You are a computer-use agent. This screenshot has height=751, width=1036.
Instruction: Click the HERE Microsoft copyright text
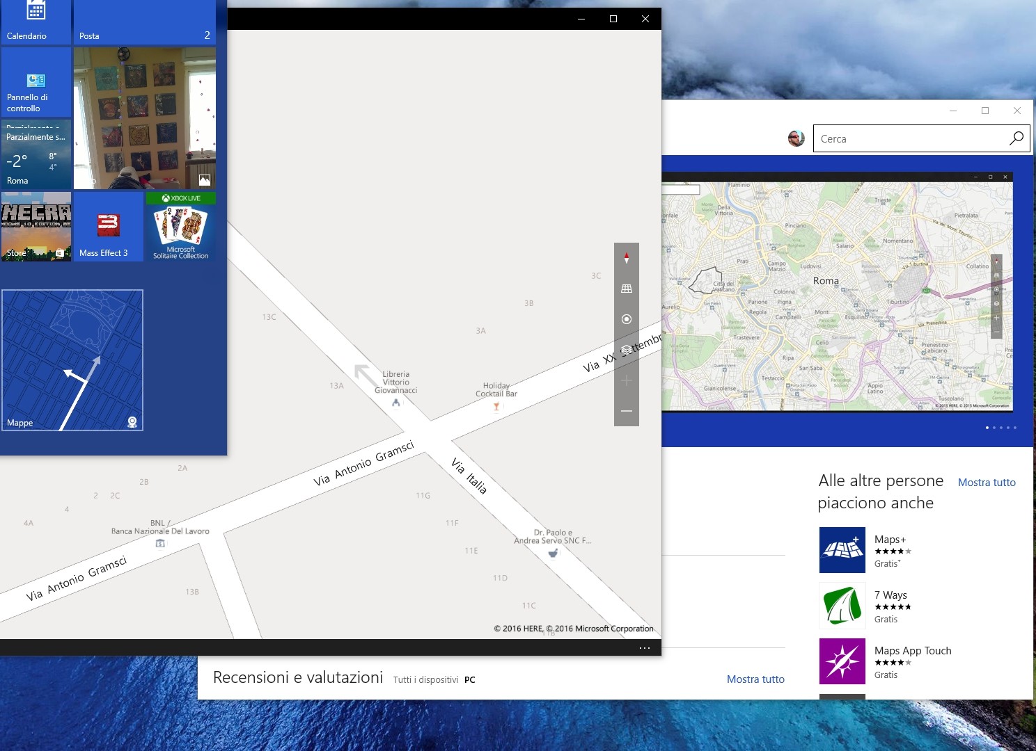(x=574, y=629)
